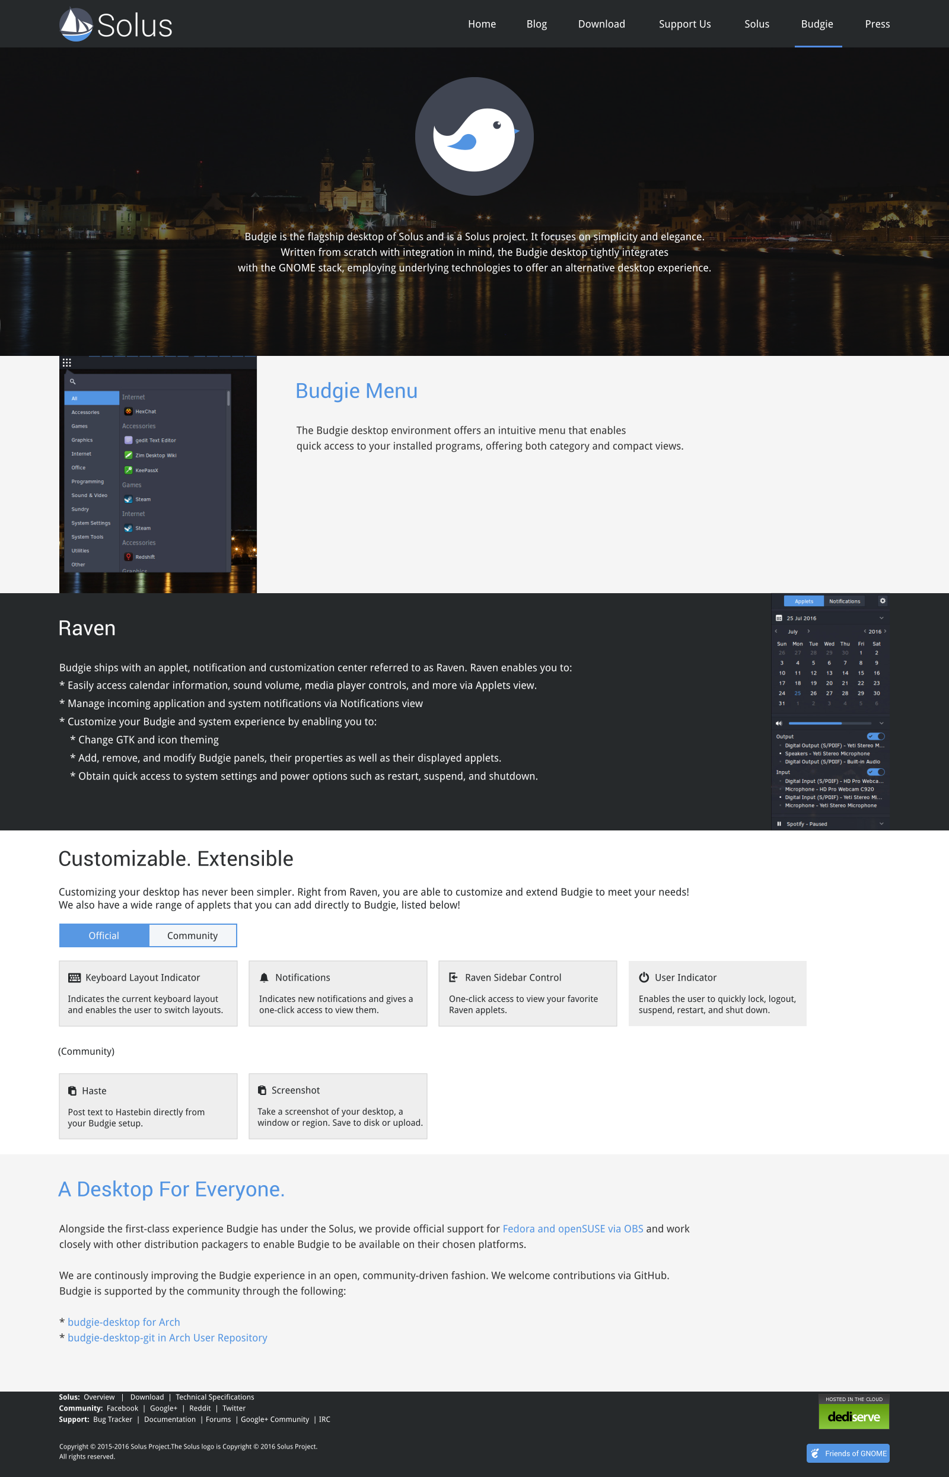This screenshot has width=949, height=1477.
Task: Click the calendar icon beside 25 Jul 2016
Action: coord(779,618)
